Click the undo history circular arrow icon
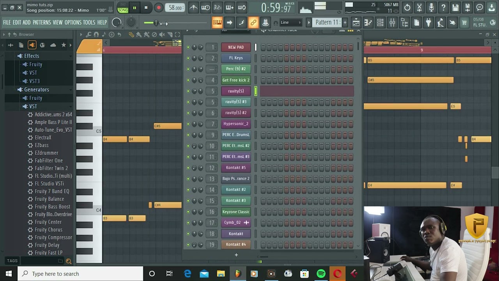 pyautogui.click(x=407, y=7)
